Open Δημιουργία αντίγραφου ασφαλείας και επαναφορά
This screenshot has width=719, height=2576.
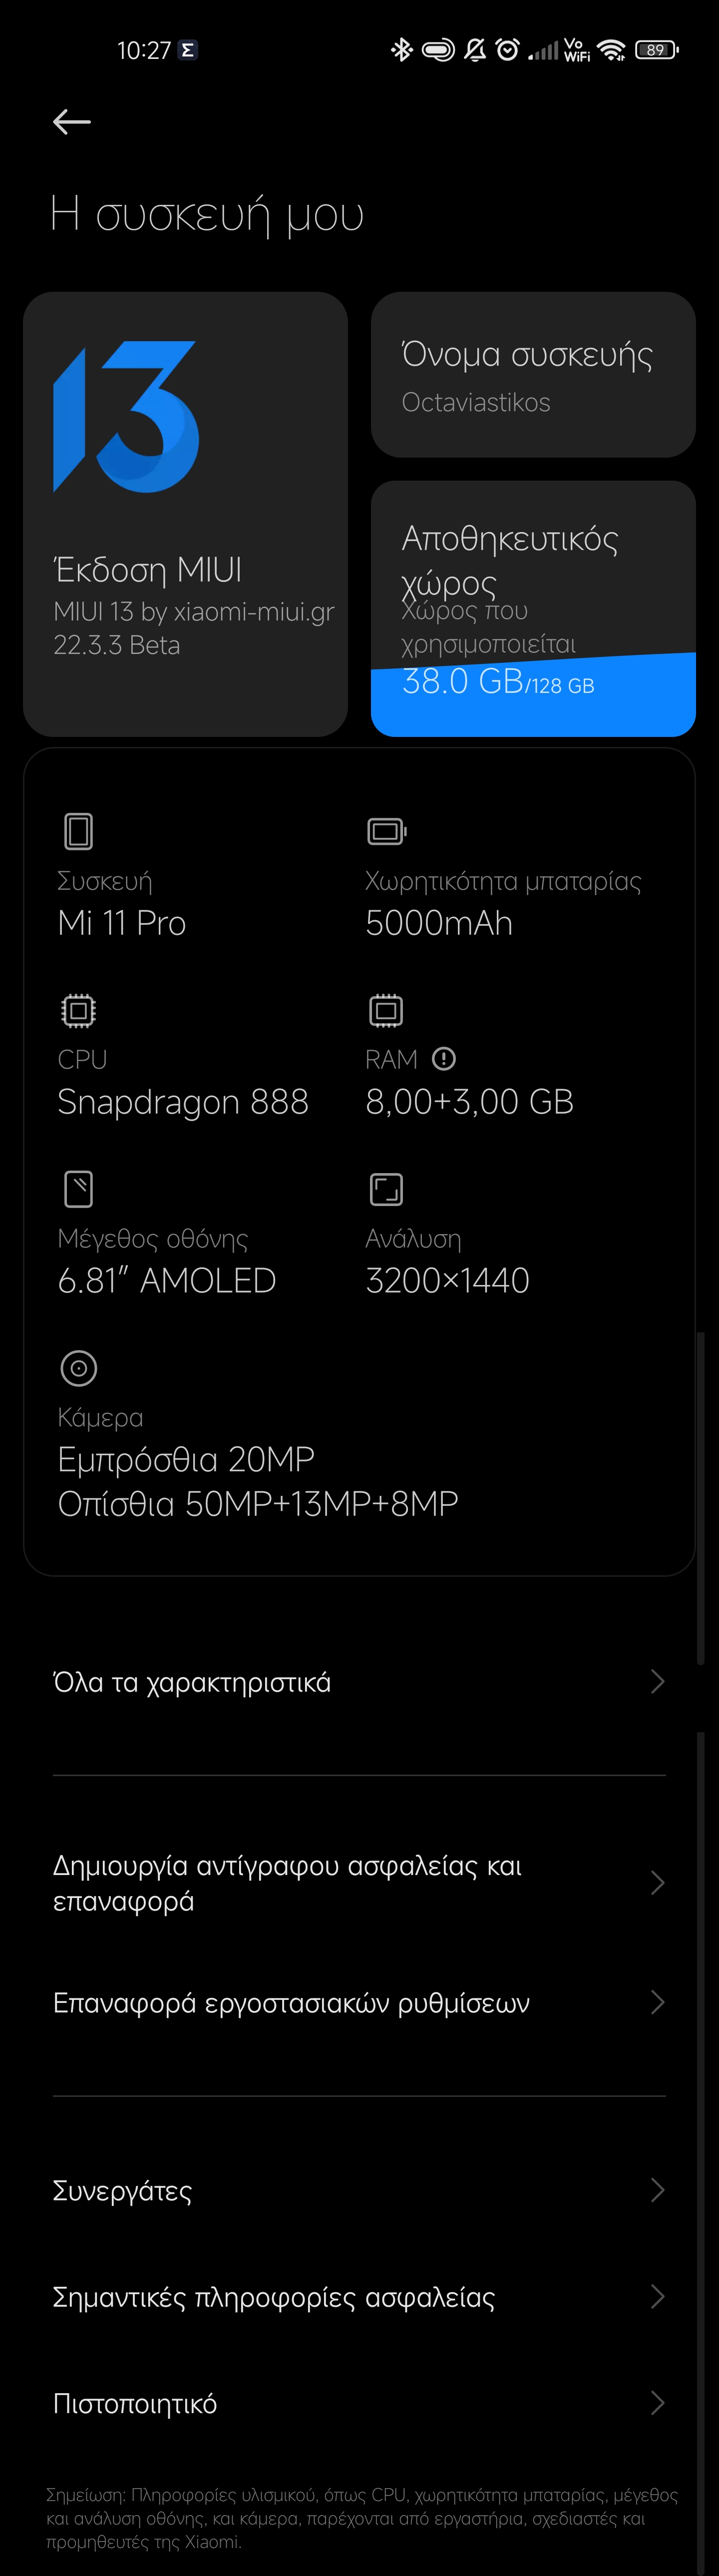[x=287, y=1883]
